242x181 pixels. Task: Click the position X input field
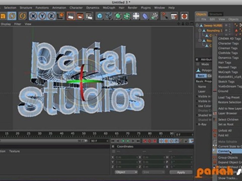pos(126,157)
